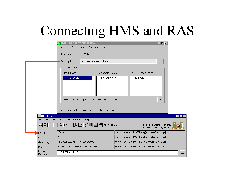Click the arrow button beside Component Description
The height and width of the screenshot is (173, 231).
pos(160,99)
